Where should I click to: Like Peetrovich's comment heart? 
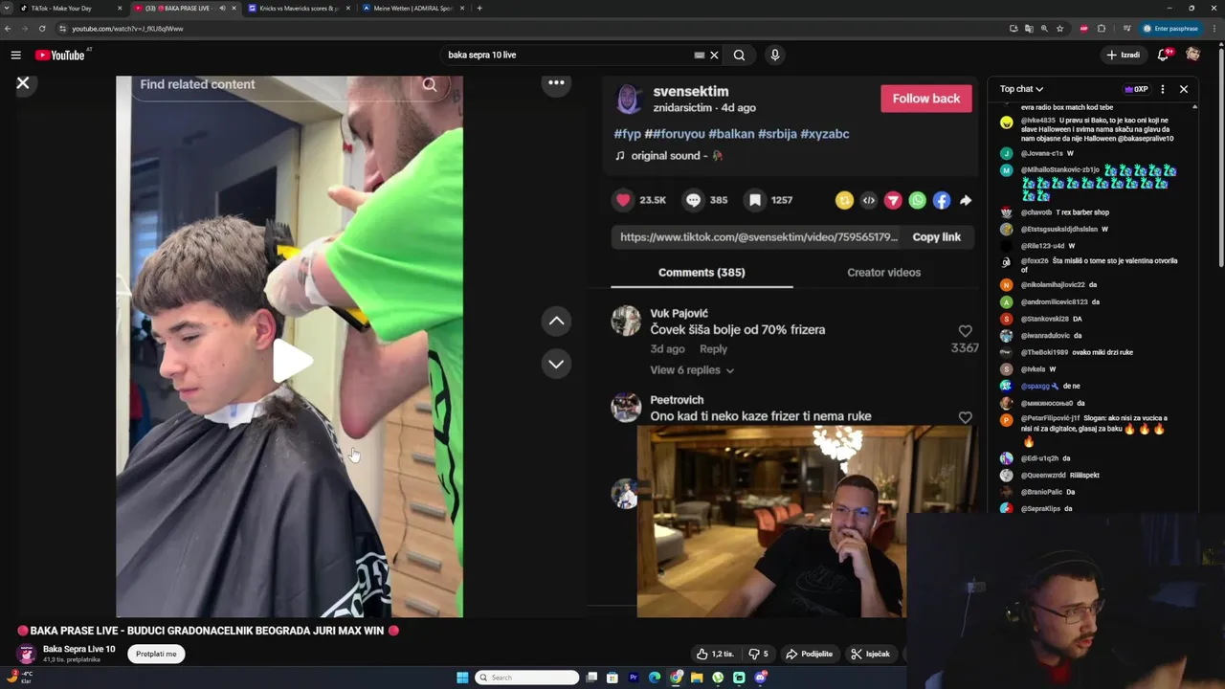965,417
